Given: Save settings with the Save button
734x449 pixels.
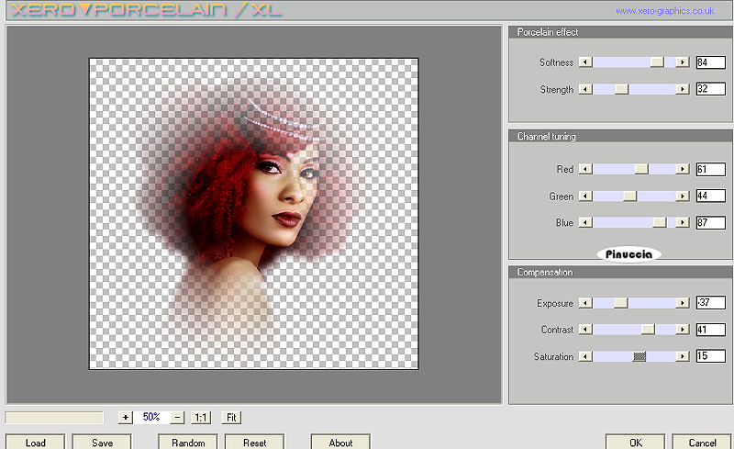Looking at the screenshot, I should point(102,442).
